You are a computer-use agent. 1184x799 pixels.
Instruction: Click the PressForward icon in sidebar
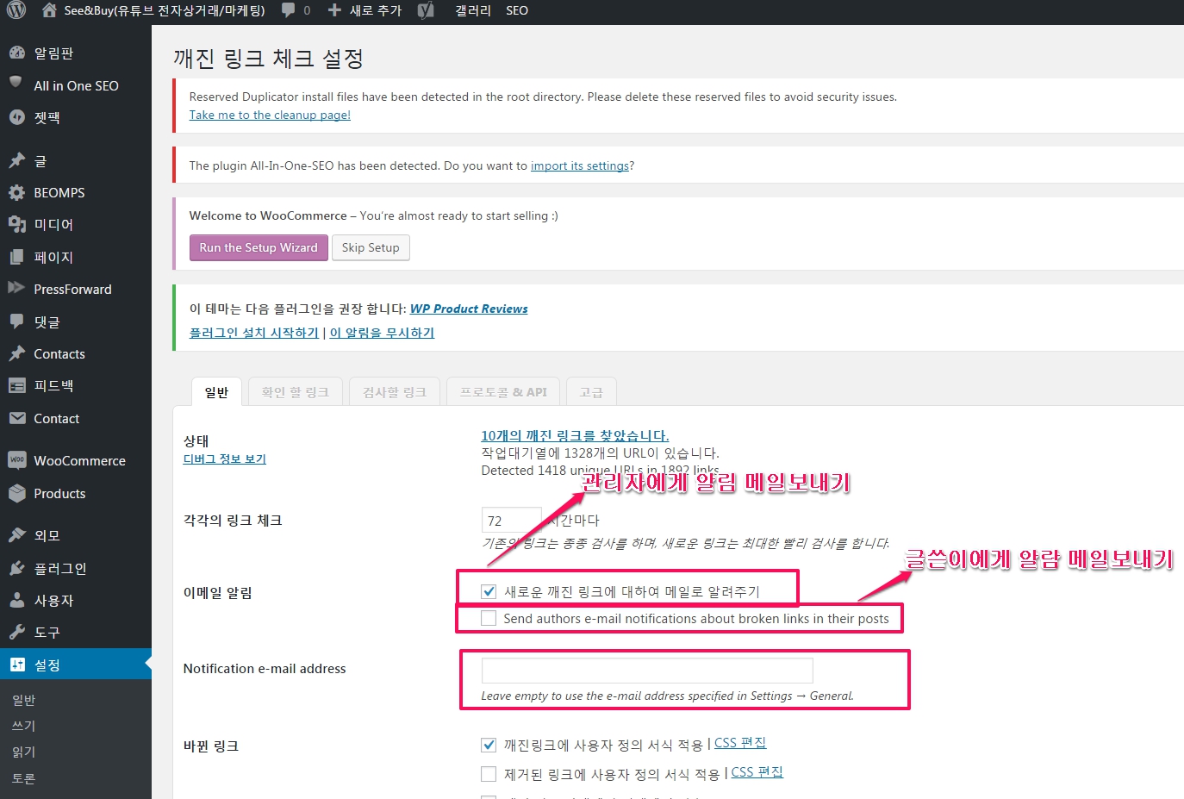(x=17, y=289)
